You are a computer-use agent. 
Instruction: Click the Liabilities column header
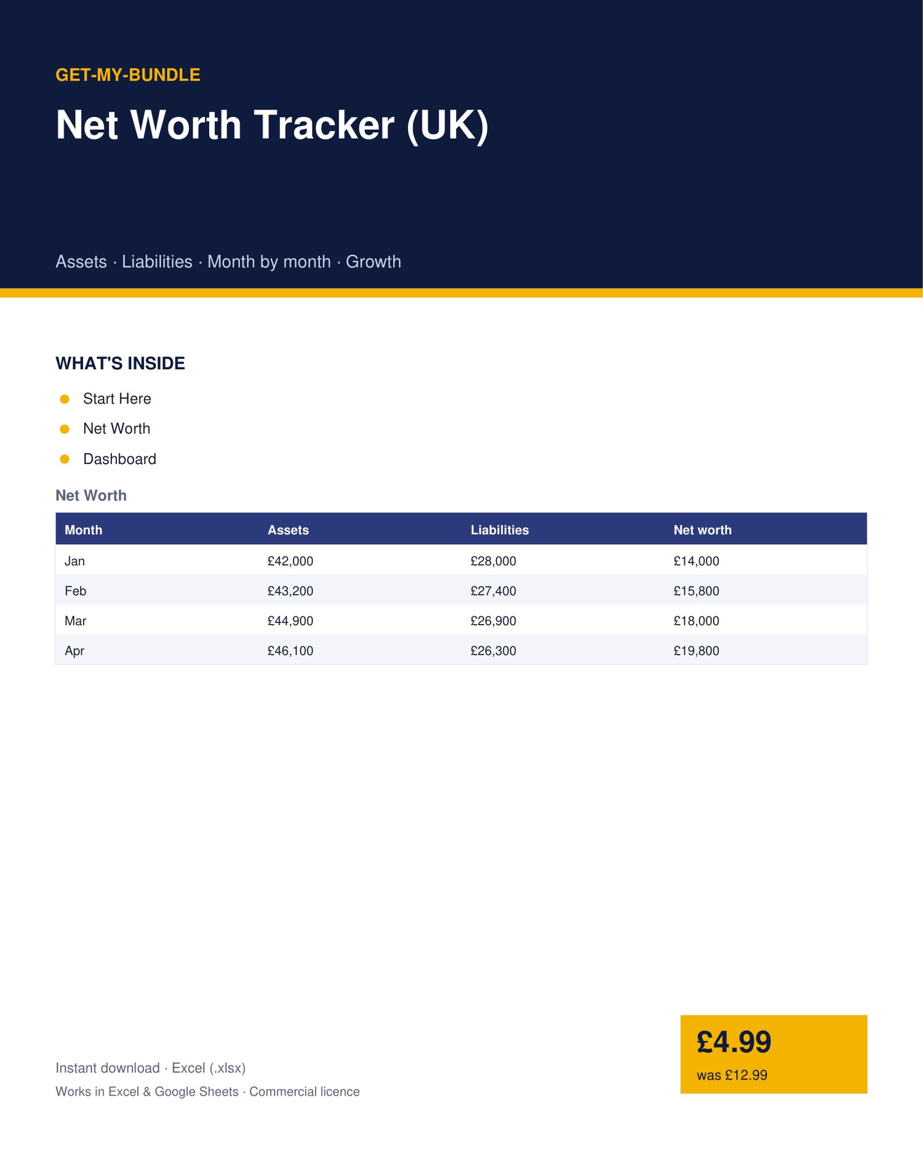point(500,530)
